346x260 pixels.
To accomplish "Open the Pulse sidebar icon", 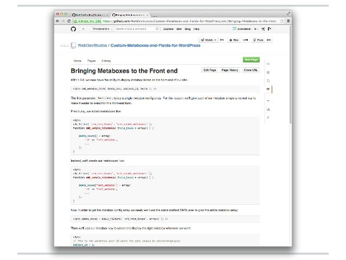I will pyautogui.click(x=268, y=101).
